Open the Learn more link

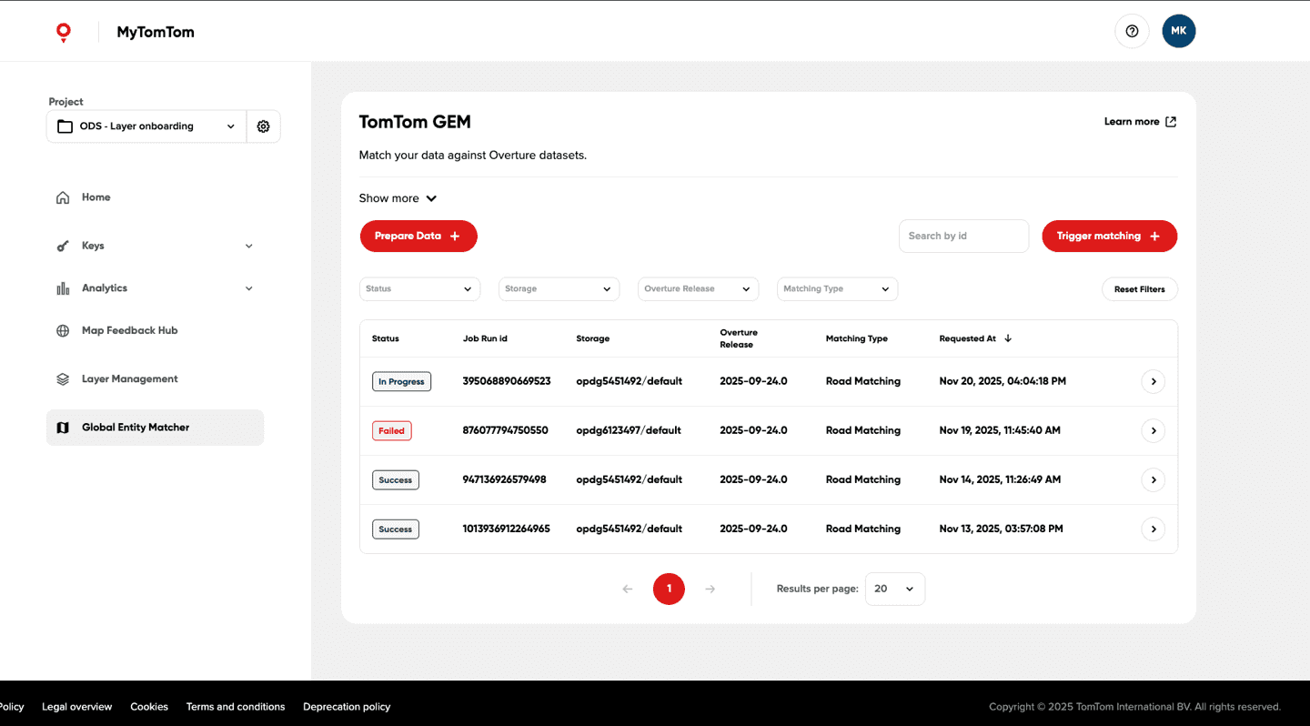[1140, 122]
